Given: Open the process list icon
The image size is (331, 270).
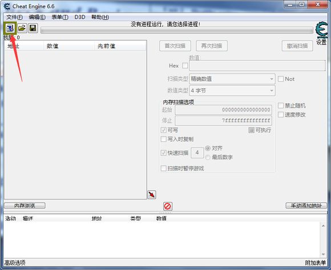Looking at the screenshot, I should pyautogui.click(x=10, y=28).
